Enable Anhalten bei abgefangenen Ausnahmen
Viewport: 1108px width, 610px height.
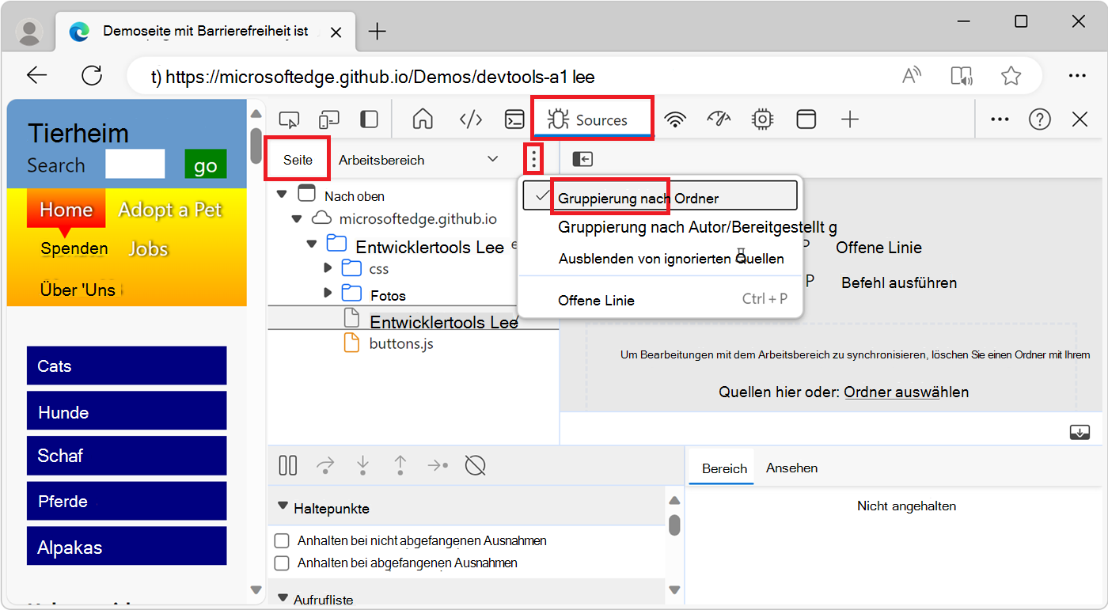click(x=281, y=563)
